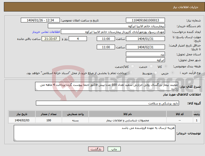Click the price validity date 1404/02/31

tap(145, 47)
